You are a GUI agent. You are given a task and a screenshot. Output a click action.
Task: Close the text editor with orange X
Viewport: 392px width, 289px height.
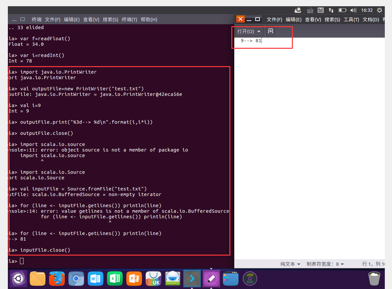click(x=240, y=19)
